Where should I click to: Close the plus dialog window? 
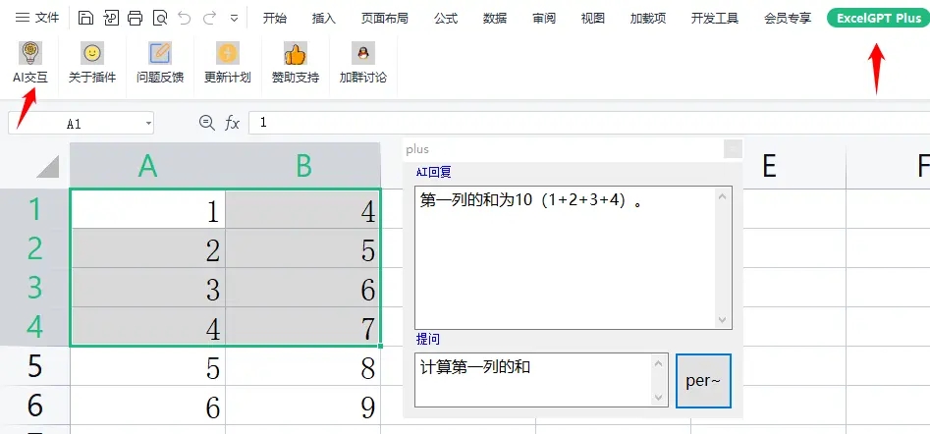pos(733,149)
